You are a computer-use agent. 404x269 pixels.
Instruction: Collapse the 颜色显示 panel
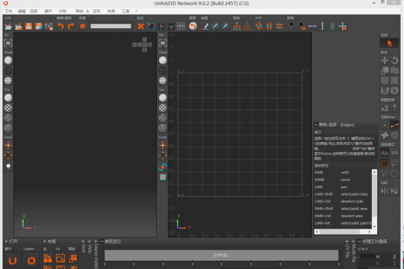pos(102,241)
